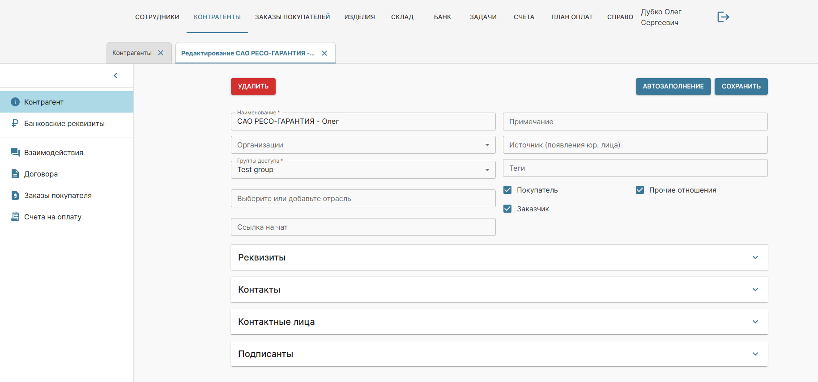This screenshot has width=818, height=382.
Task: Go to the Склад menu
Action: (x=402, y=17)
